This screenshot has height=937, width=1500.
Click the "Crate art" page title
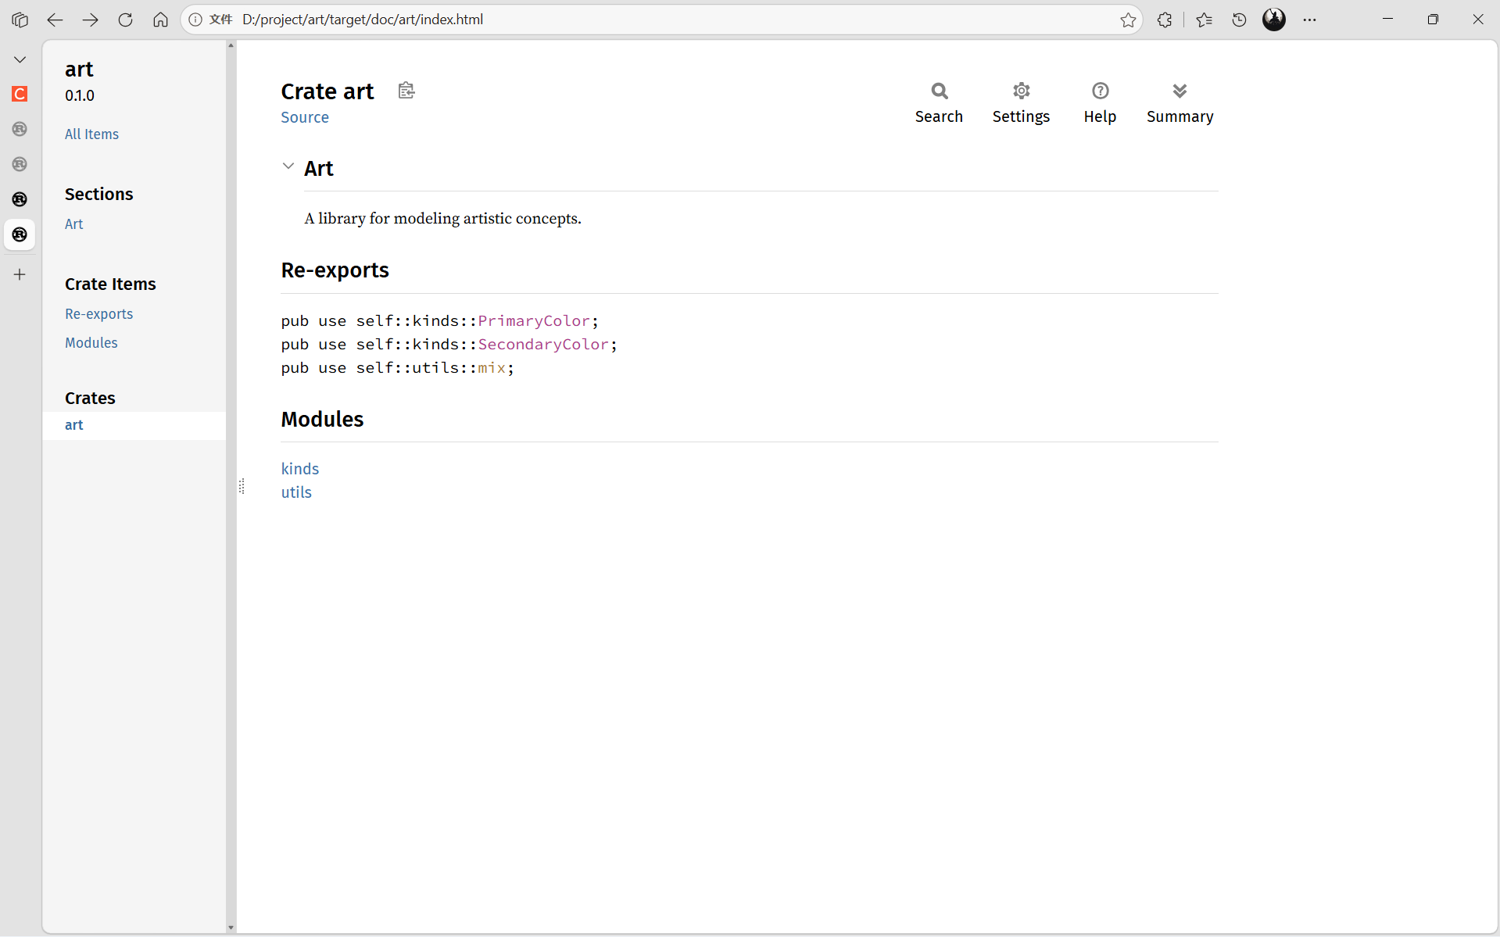(328, 91)
